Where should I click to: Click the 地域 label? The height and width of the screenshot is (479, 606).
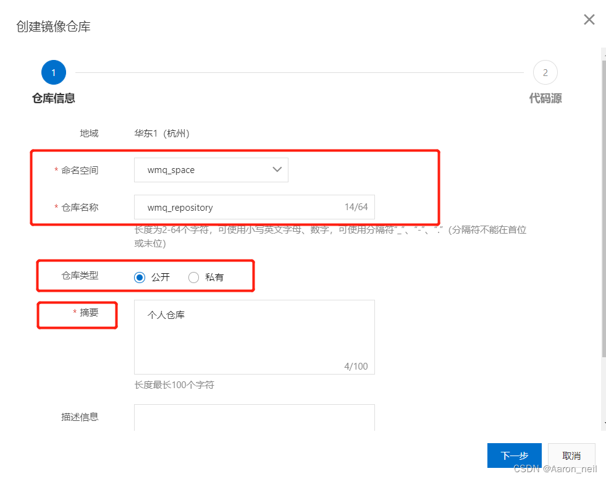point(90,134)
